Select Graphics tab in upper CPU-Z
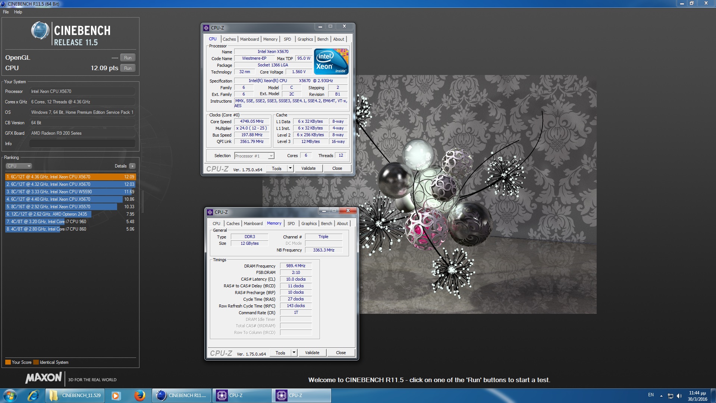The image size is (716, 403). point(305,39)
